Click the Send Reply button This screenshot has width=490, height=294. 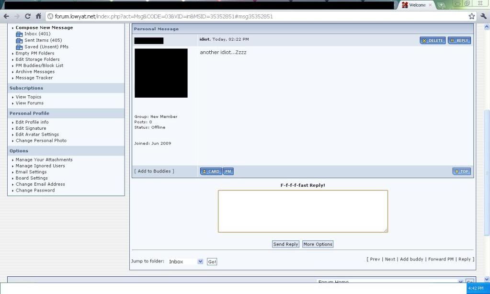(x=285, y=244)
